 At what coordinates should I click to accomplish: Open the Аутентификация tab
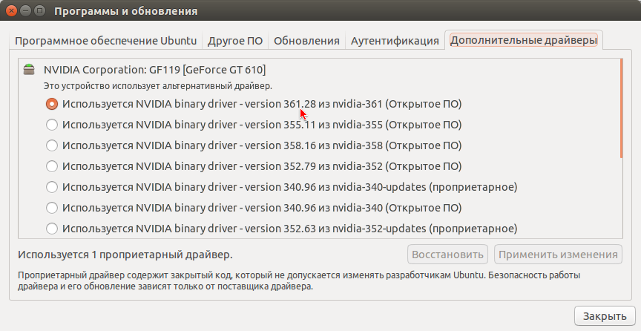395,41
